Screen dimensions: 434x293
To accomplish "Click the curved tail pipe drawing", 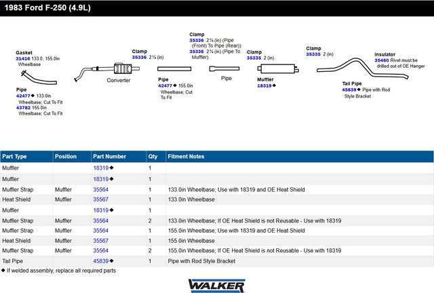I will pos(363,68).
